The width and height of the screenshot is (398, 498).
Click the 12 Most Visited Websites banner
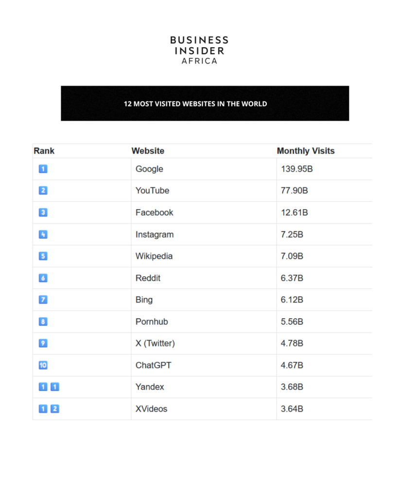[205, 104]
